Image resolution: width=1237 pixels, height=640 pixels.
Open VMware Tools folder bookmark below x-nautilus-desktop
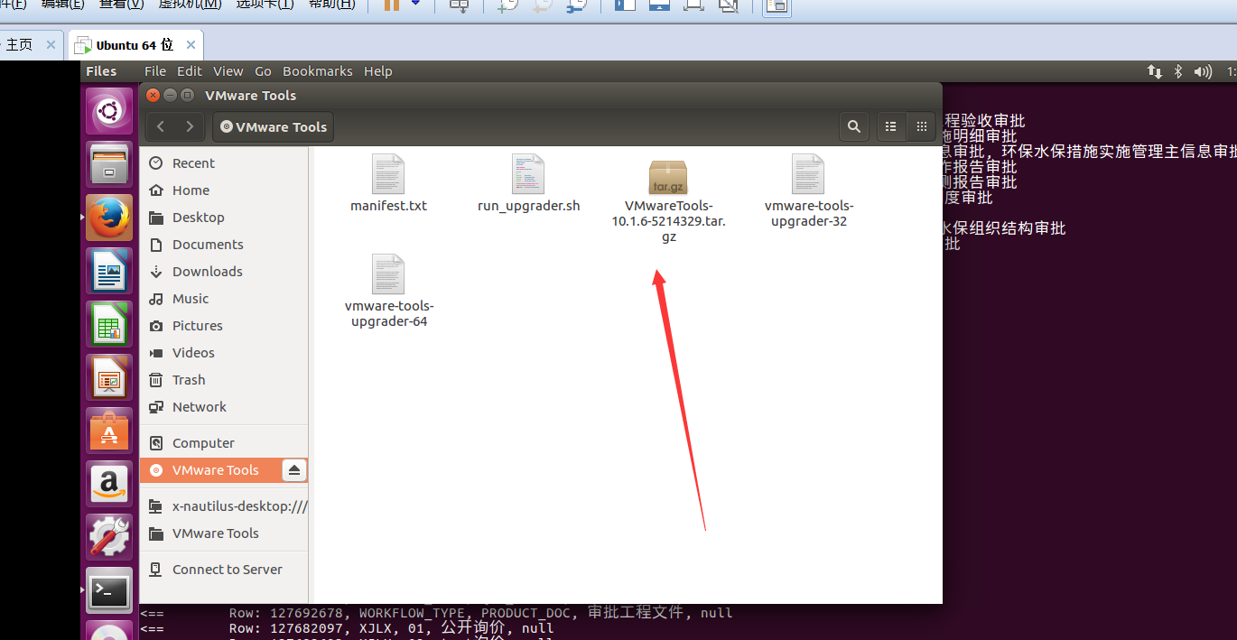224,533
